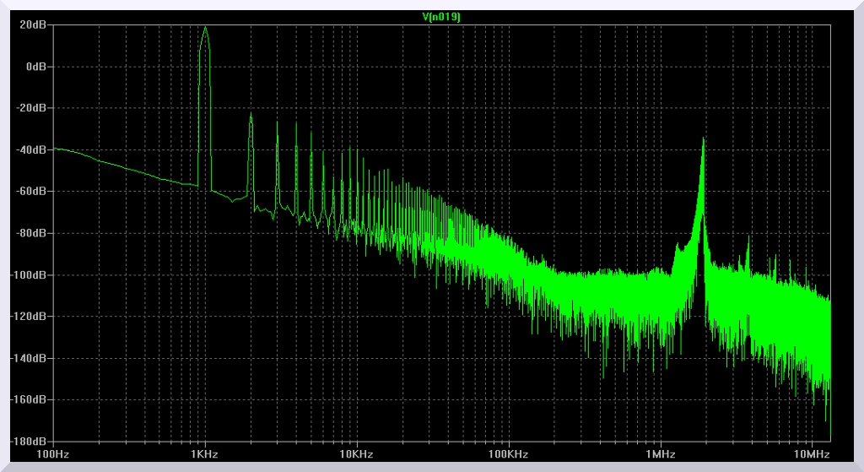Click the 0dB vertical axis label
This screenshot has height=472, width=864.
(x=36, y=66)
